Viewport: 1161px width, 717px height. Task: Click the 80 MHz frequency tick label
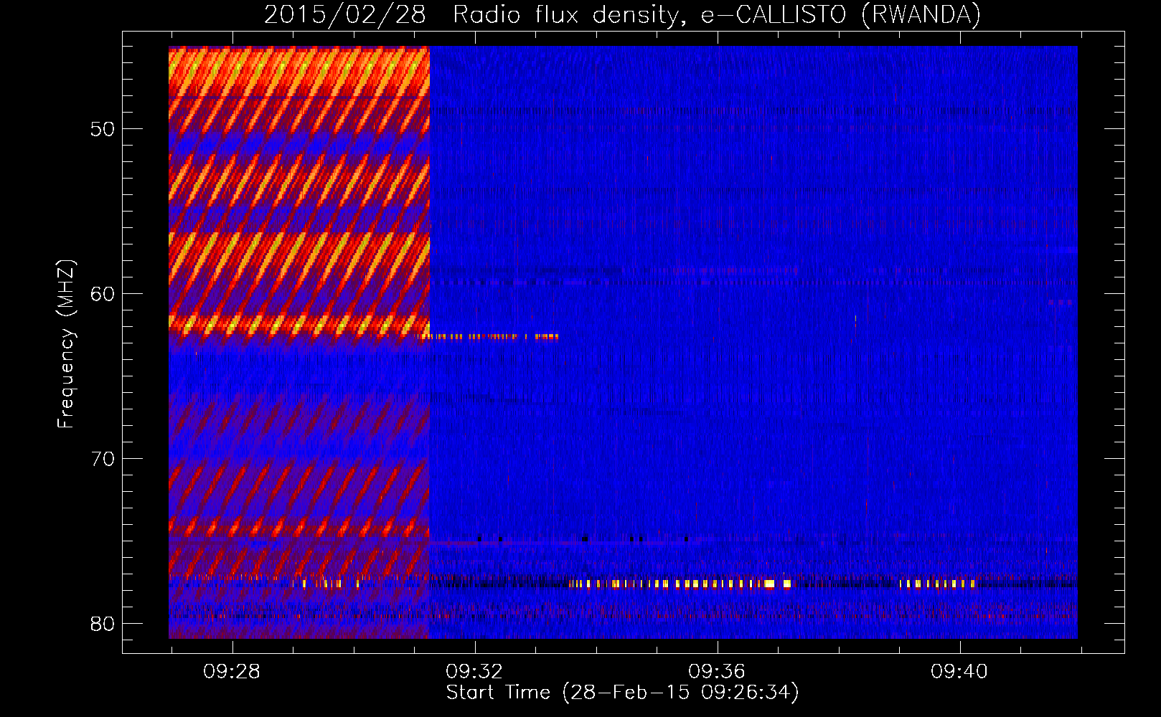[103, 624]
